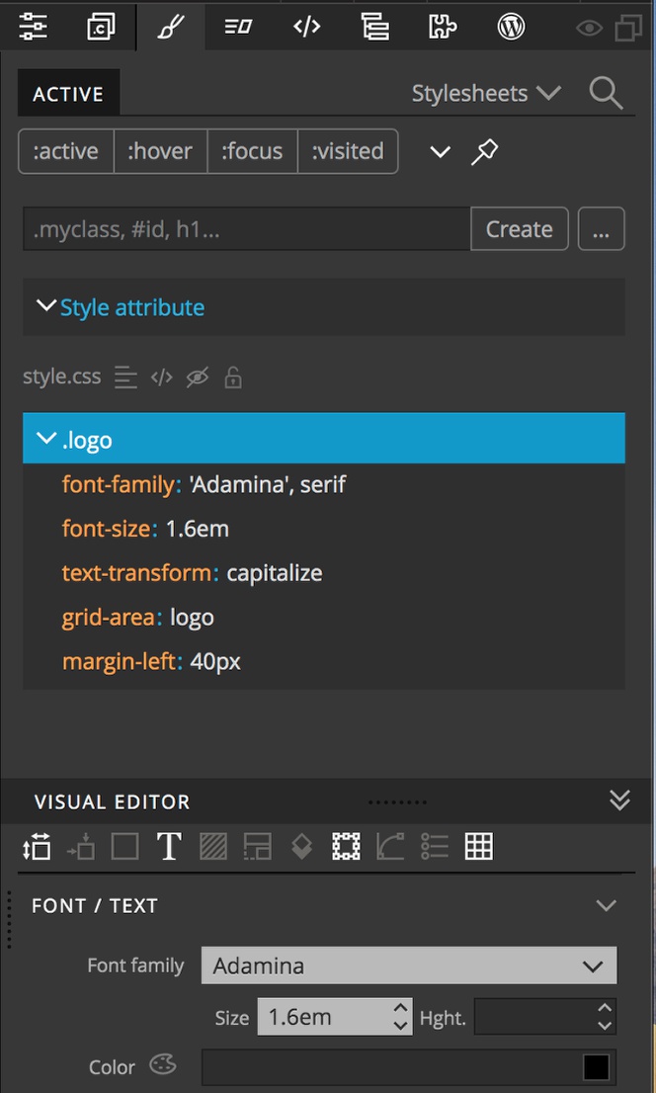This screenshot has width=656, height=1093.
Task: Click the new selector input field
Action: point(246,229)
